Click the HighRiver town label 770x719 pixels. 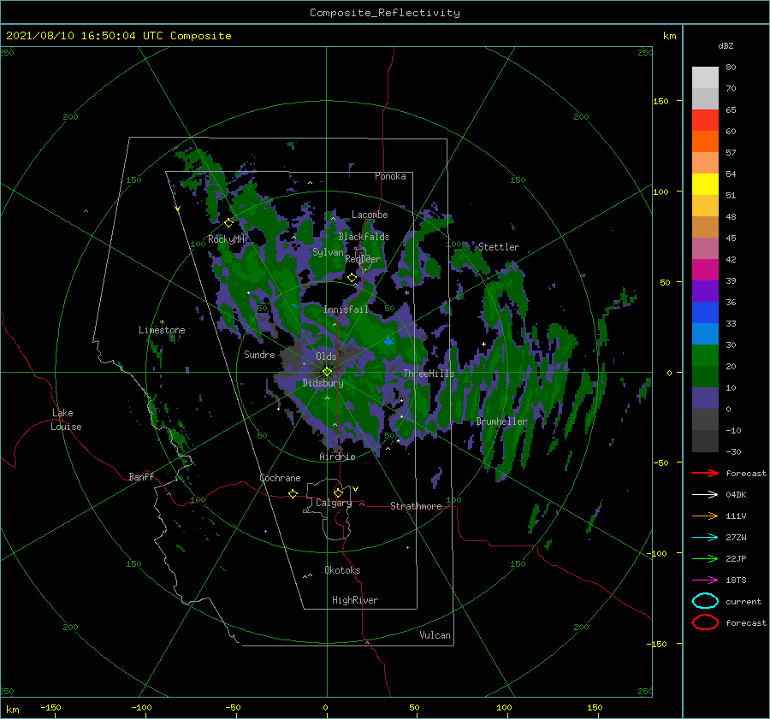(355, 600)
